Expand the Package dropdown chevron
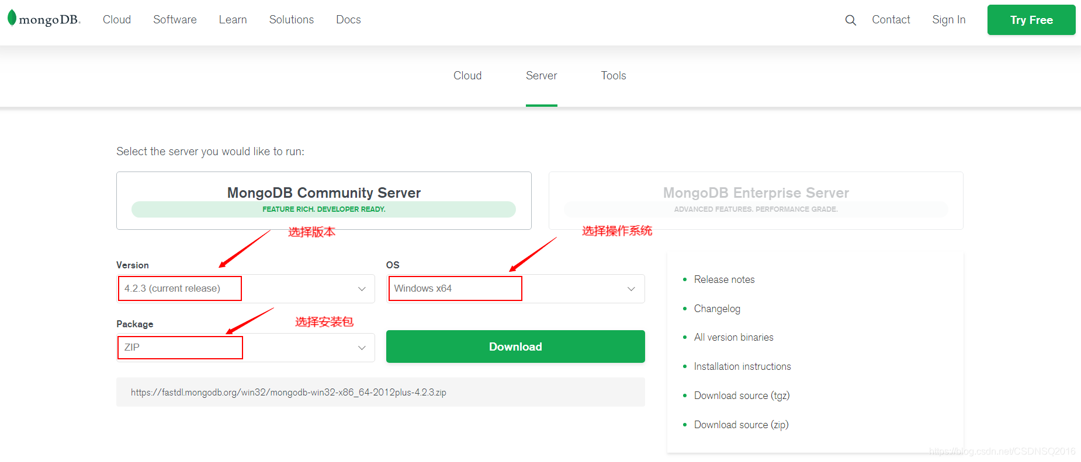 tap(362, 348)
